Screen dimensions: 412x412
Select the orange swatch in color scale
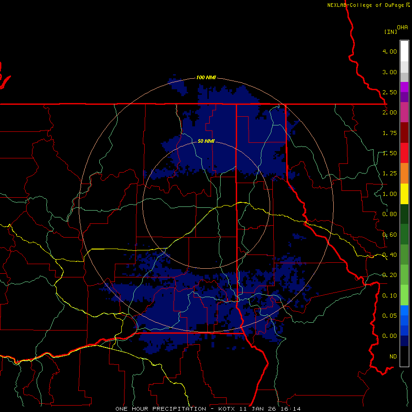click(404, 173)
